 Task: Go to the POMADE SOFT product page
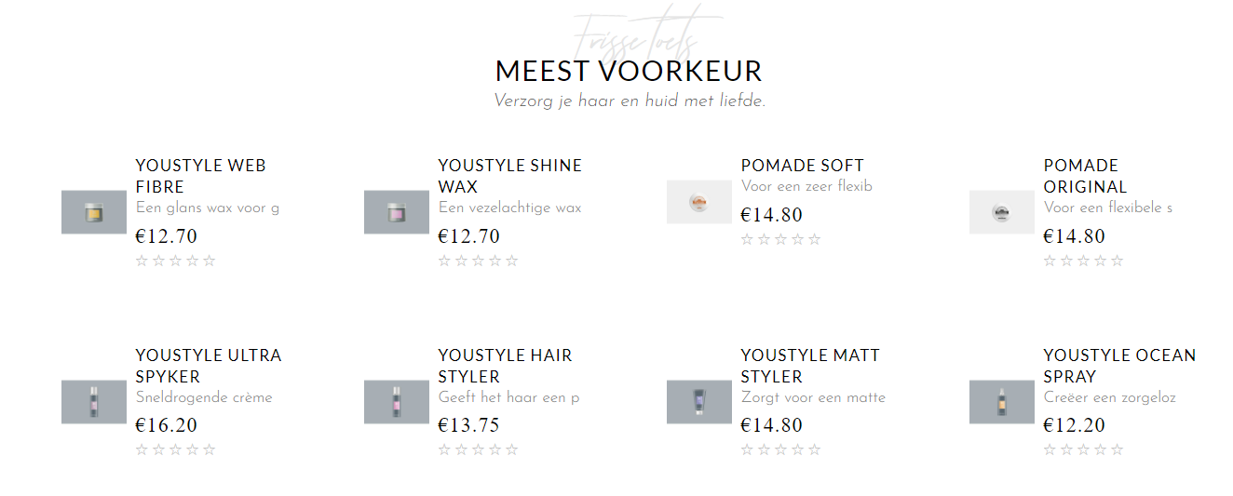(803, 166)
